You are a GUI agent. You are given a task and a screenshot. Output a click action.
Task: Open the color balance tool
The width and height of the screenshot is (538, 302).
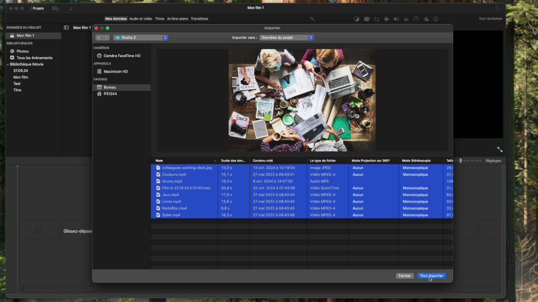[356, 19]
